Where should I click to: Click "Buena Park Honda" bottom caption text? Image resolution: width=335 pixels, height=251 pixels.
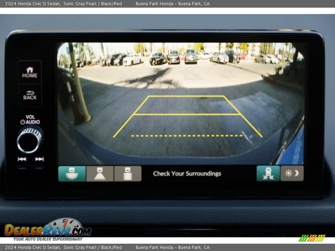click(154, 248)
